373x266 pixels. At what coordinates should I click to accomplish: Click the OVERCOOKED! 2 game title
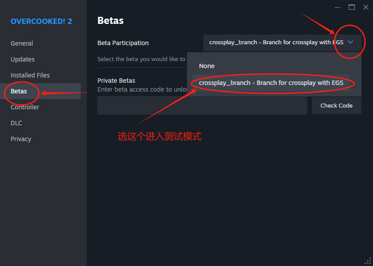click(41, 21)
